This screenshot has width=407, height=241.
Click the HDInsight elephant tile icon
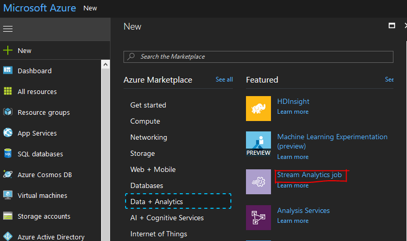pyautogui.click(x=258, y=109)
